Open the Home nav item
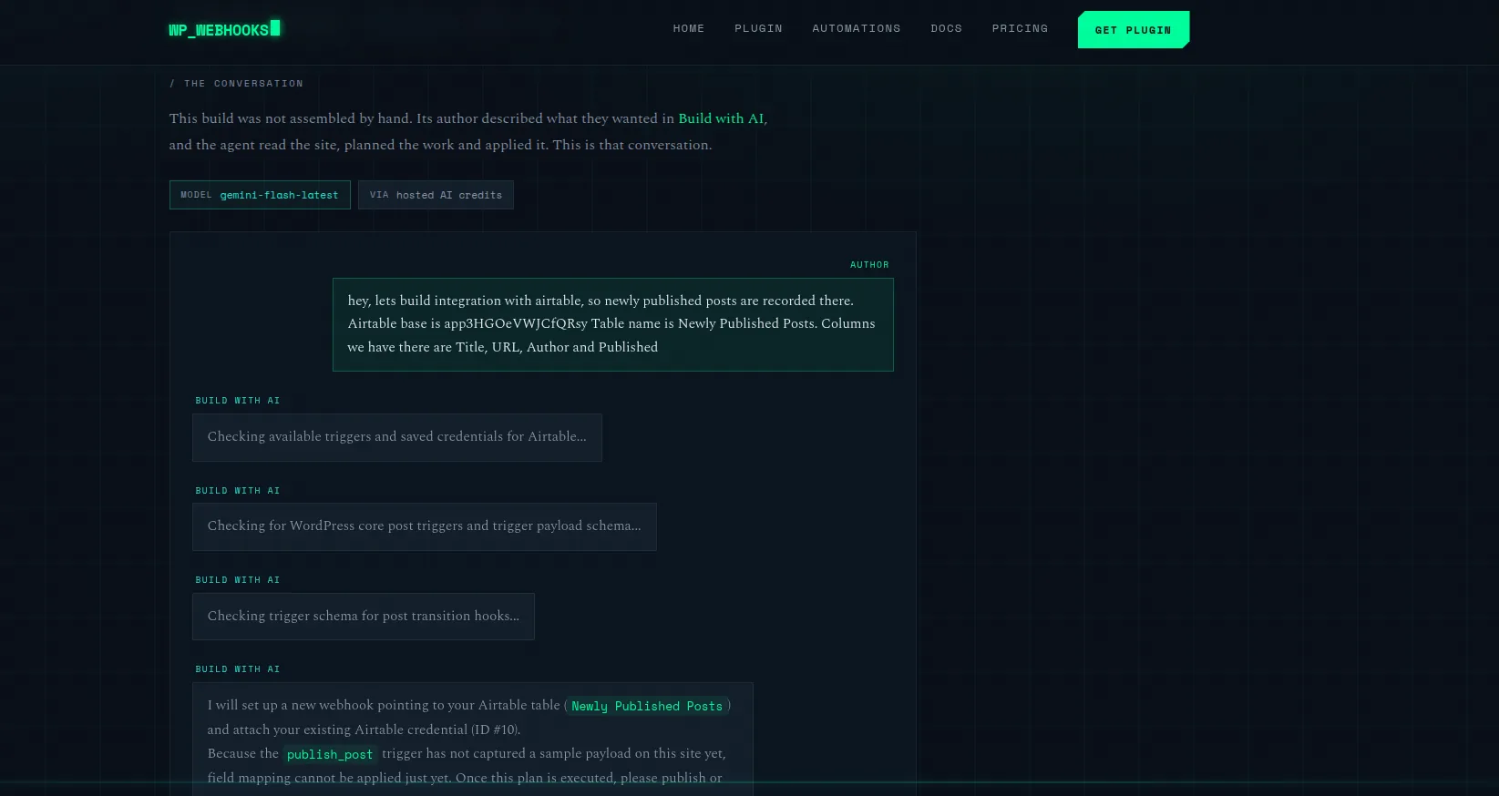Viewport: 1499px width, 796px height. point(689,28)
